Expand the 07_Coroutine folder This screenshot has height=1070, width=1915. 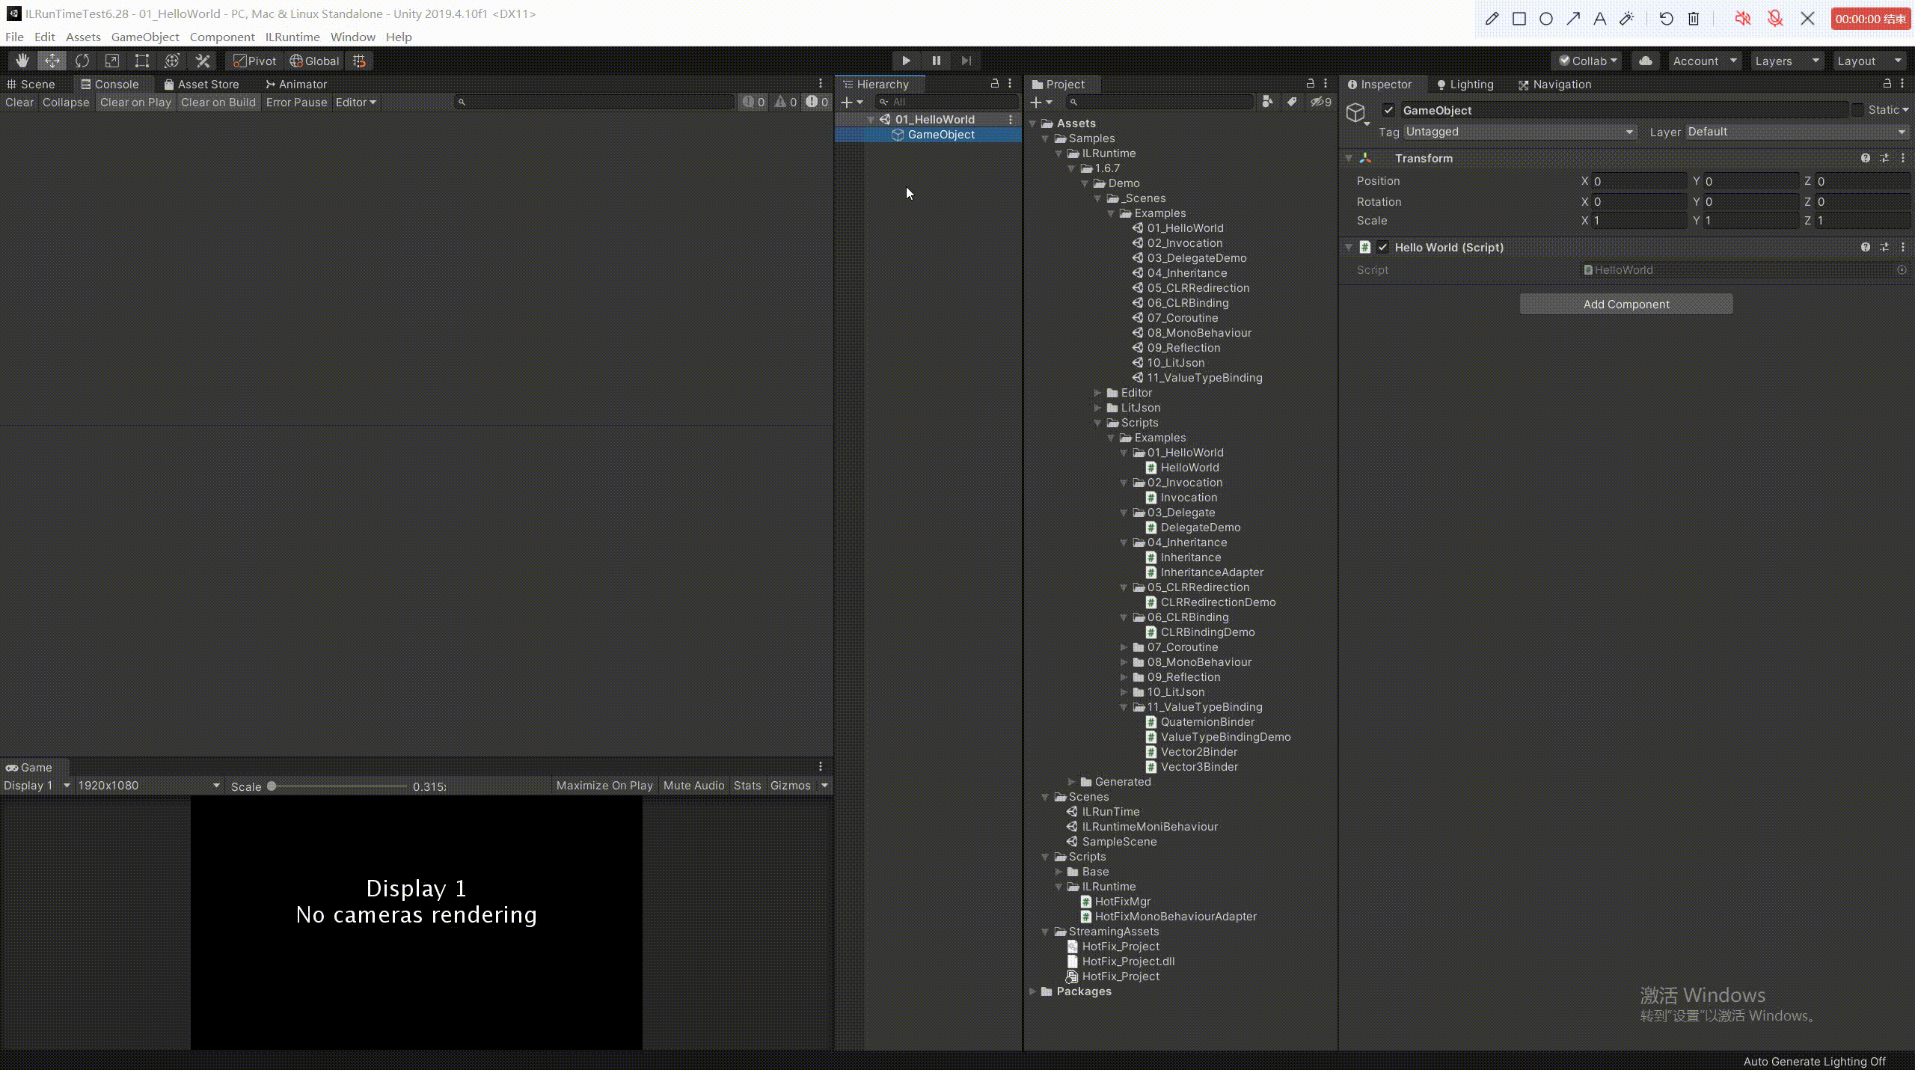click(1124, 647)
